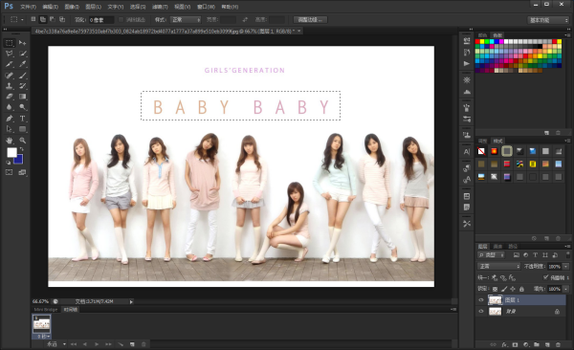Select the Gradient tool
The width and height of the screenshot is (574, 350).
[22, 97]
